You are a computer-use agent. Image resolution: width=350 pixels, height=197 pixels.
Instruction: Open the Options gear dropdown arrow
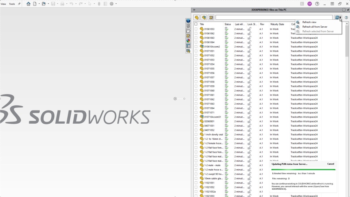click(116, 4)
